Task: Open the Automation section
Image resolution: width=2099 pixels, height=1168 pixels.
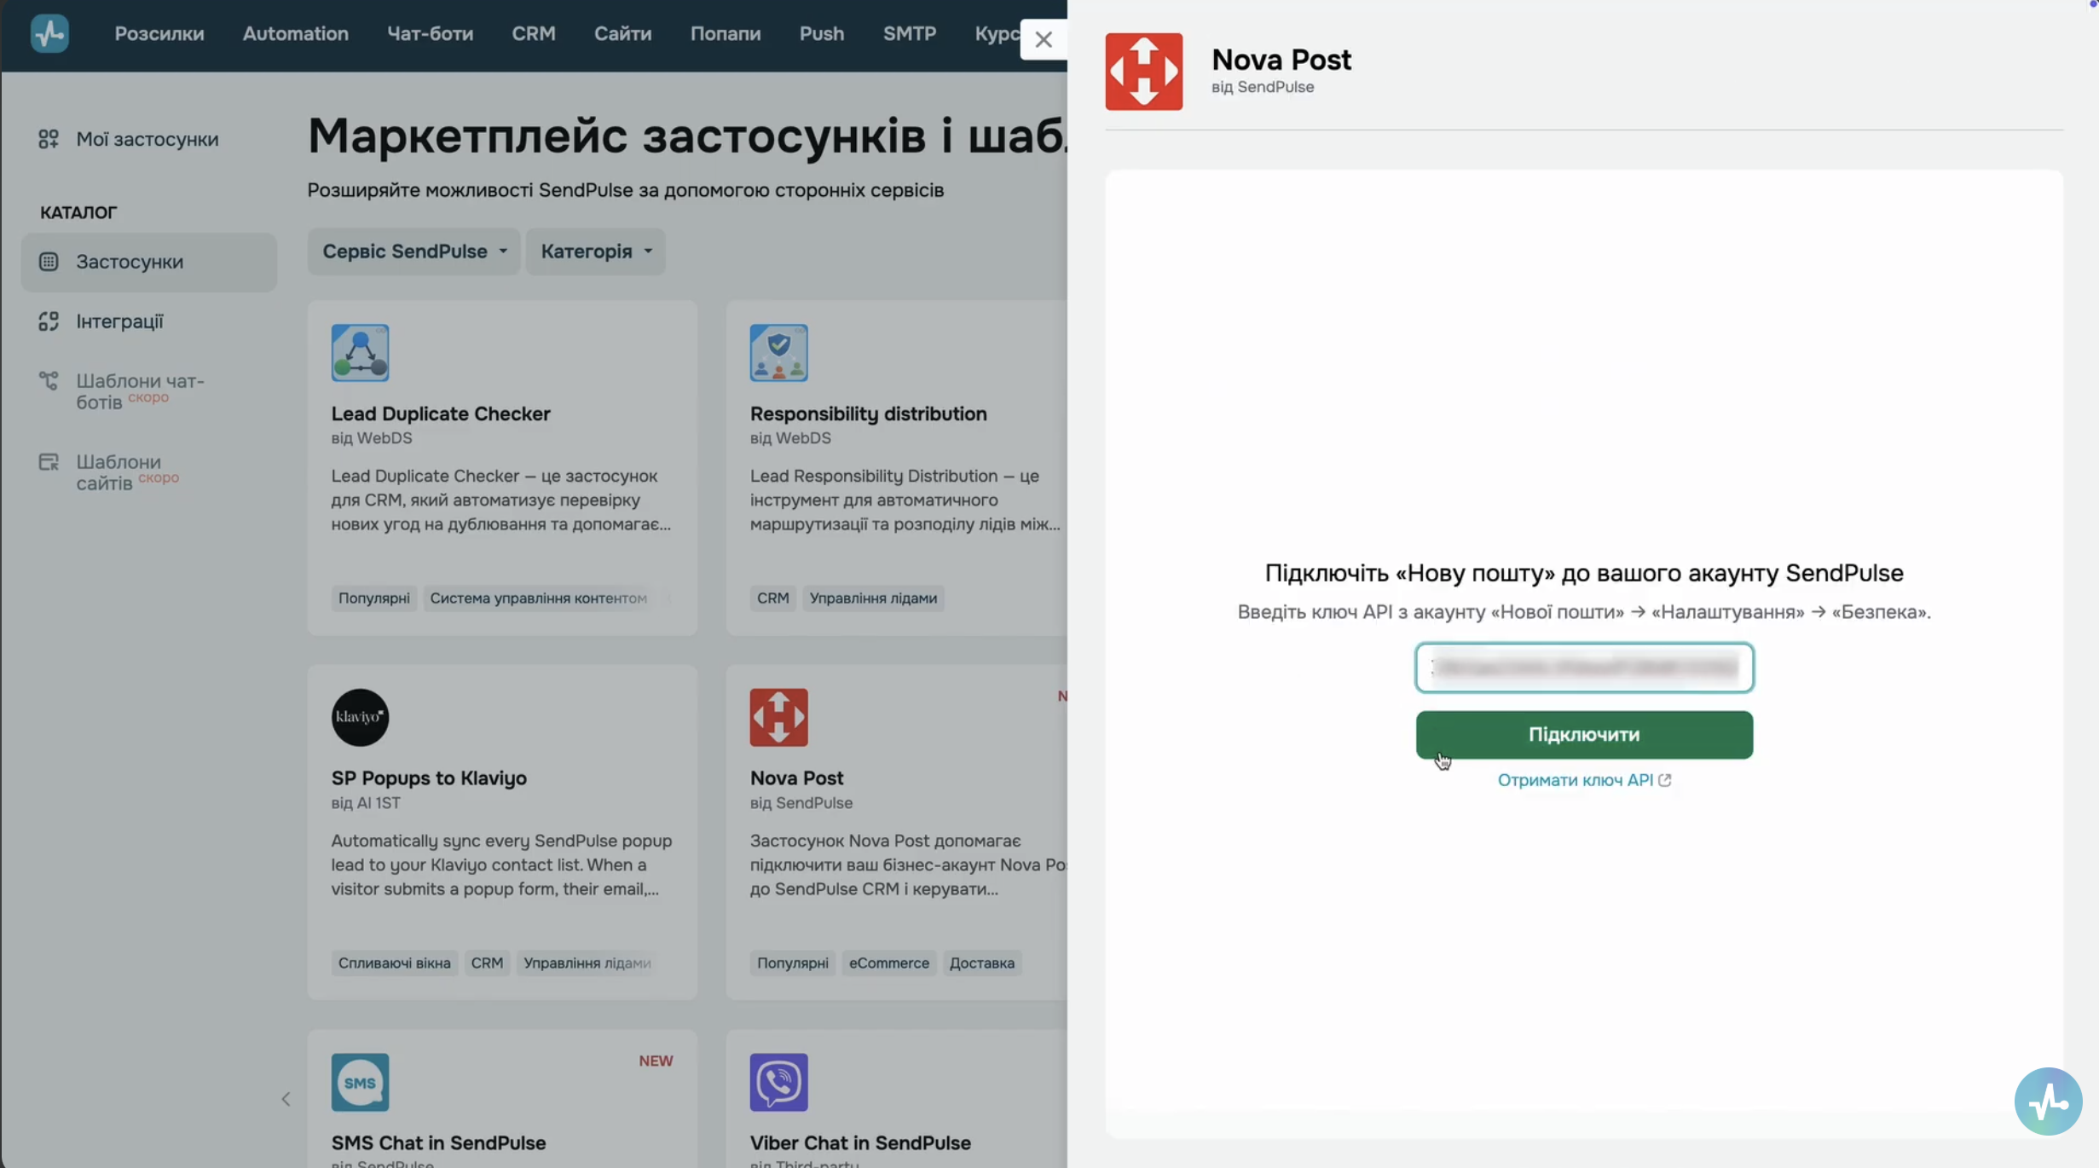Action: (x=295, y=34)
